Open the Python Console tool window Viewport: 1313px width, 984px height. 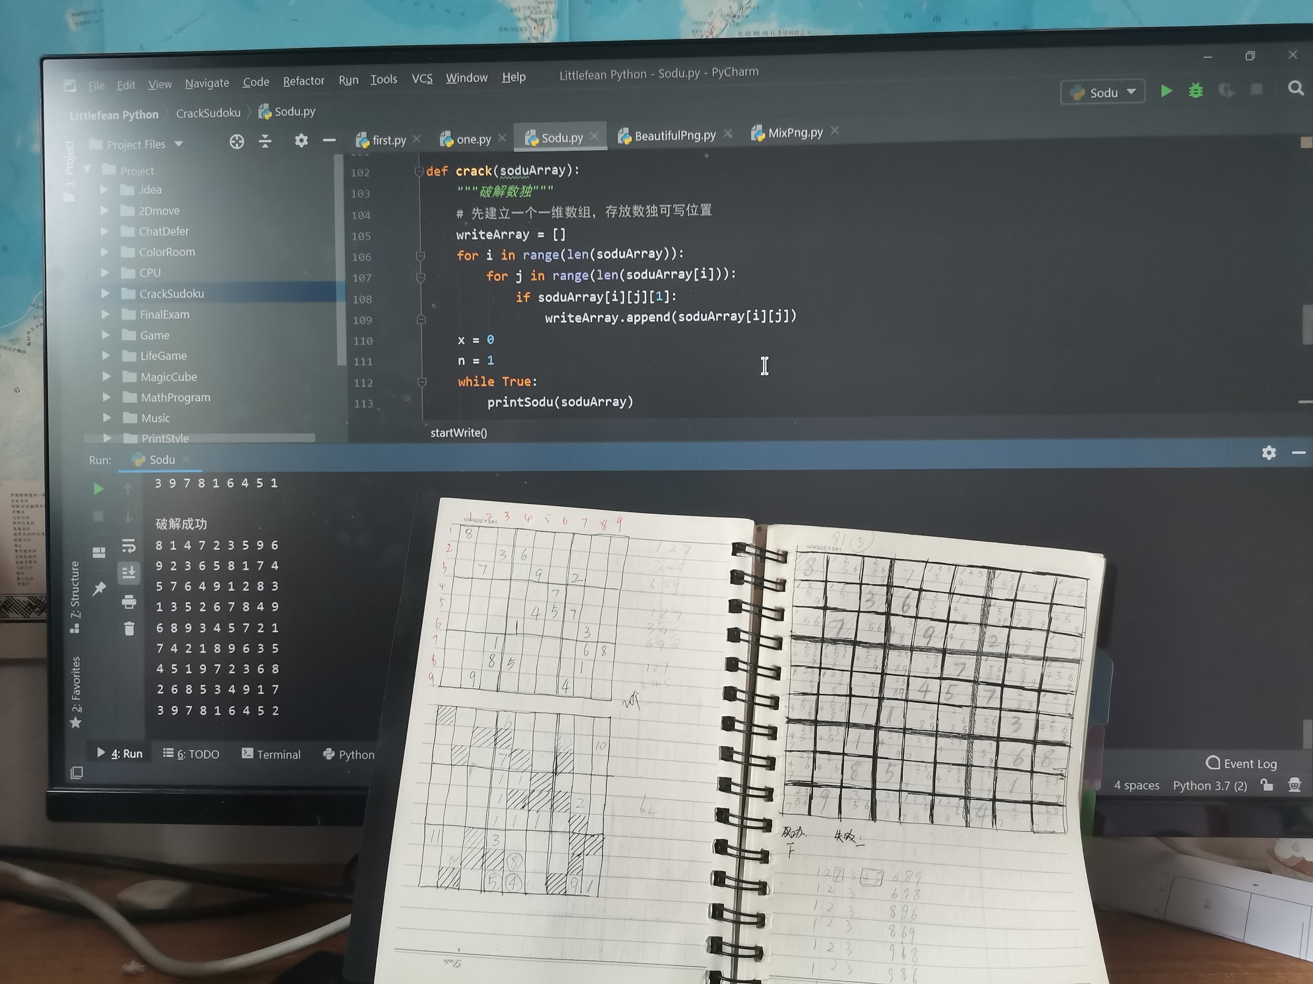(x=349, y=754)
